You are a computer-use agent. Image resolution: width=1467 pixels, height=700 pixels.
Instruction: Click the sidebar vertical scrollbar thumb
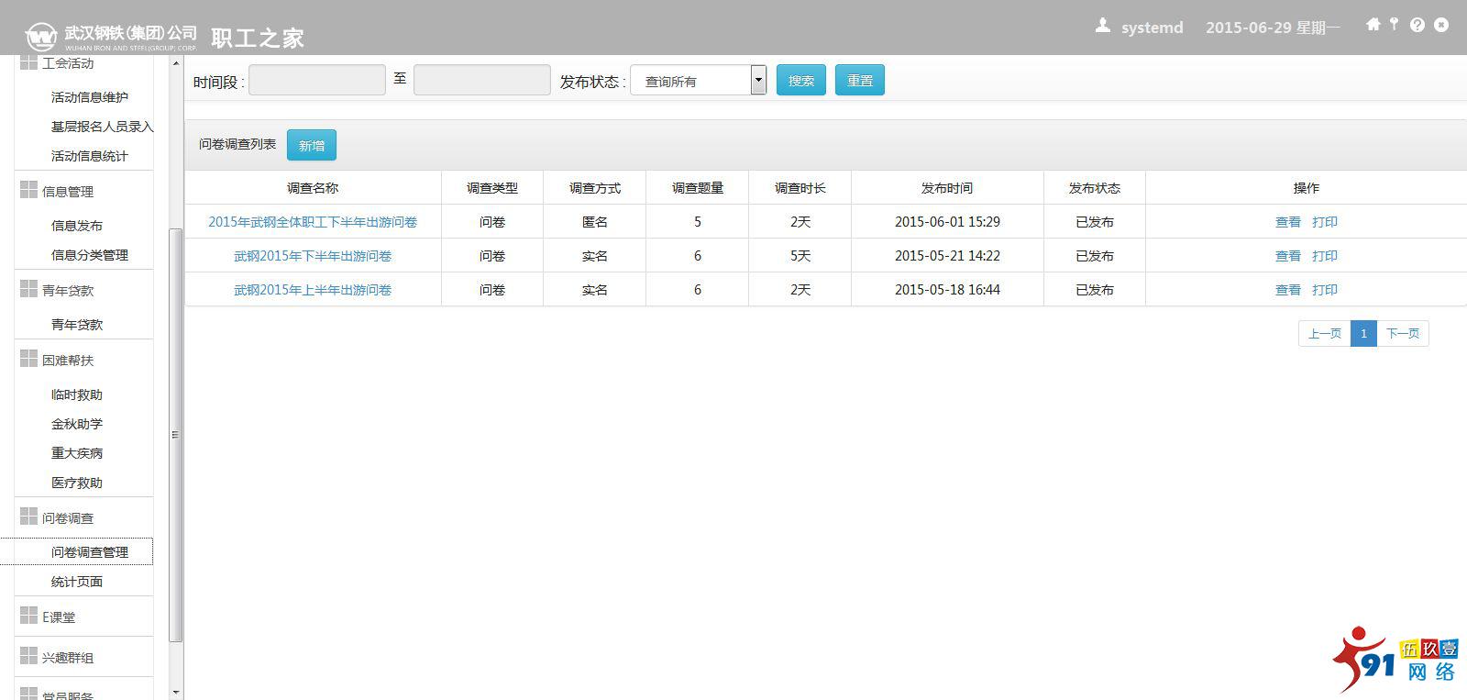pyautogui.click(x=176, y=435)
